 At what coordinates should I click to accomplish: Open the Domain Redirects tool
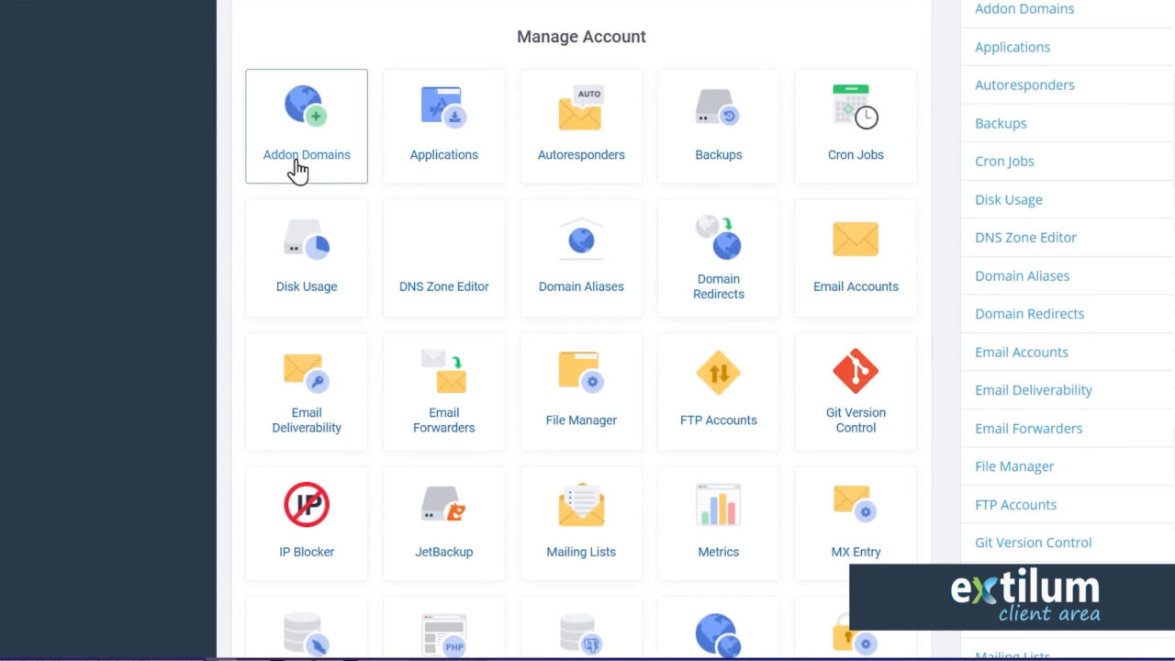(x=719, y=257)
